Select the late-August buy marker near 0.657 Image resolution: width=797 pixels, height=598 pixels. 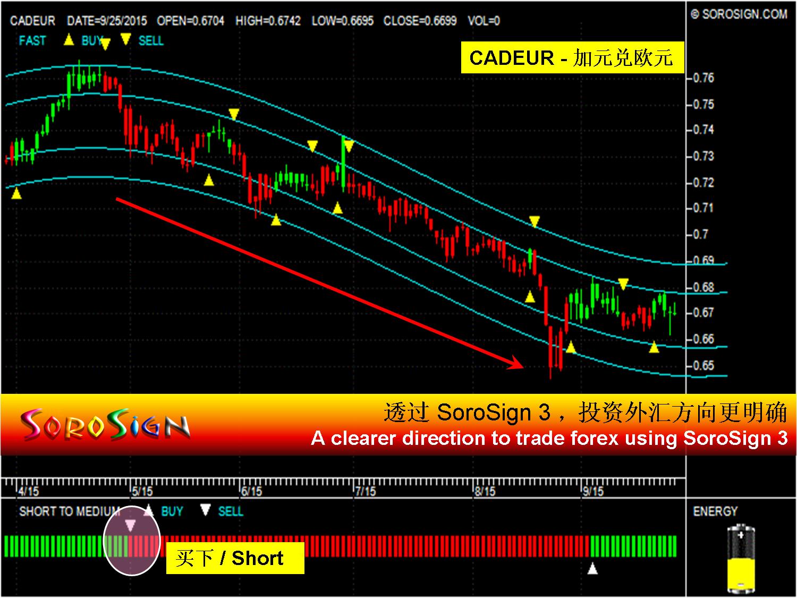[571, 348]
